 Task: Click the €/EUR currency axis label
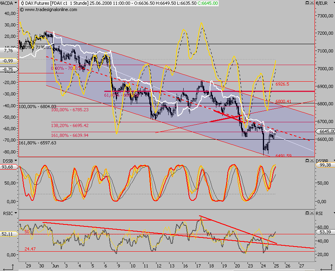coord(322,3)
